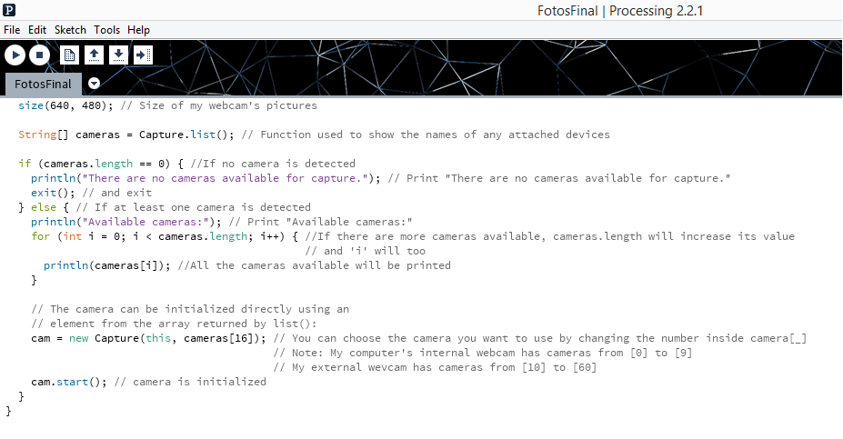
Task: Open the Sketch menu
Action: (x=70, y=30)
